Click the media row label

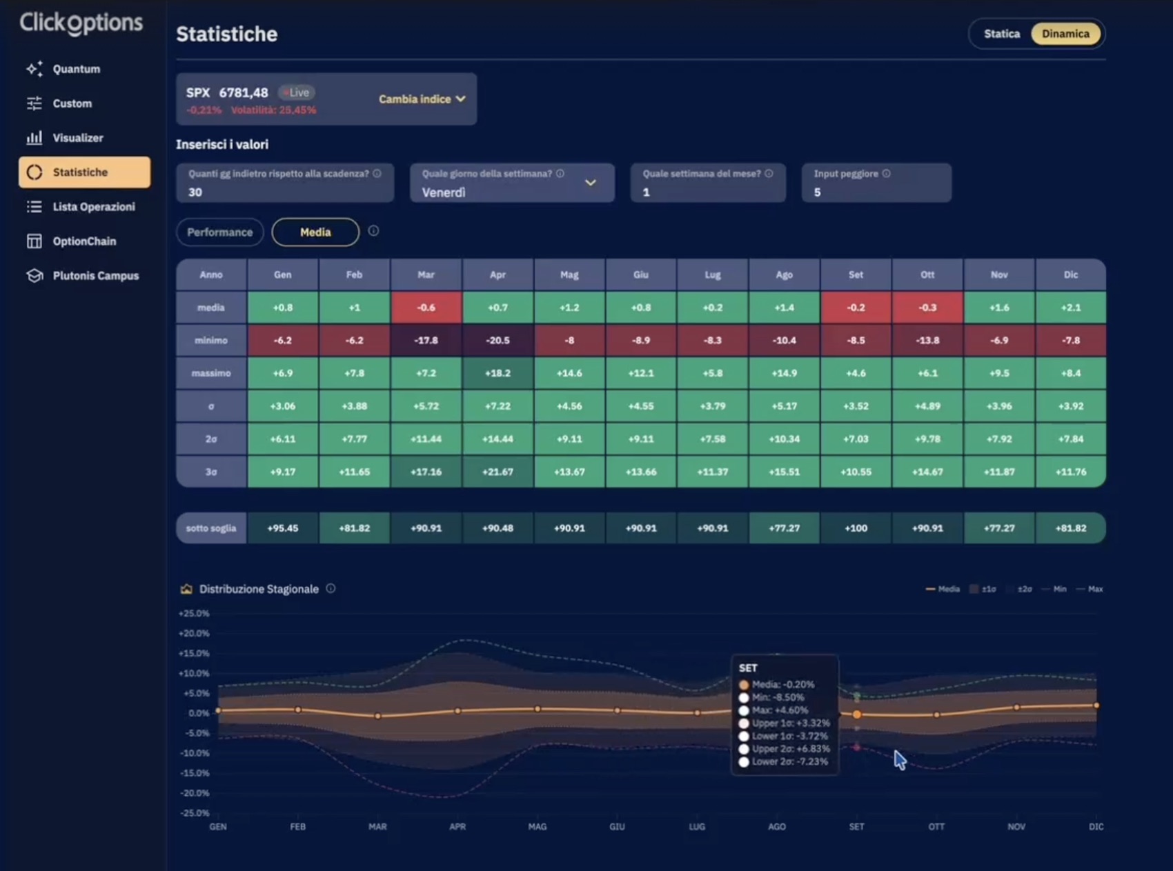coord(211,308)
